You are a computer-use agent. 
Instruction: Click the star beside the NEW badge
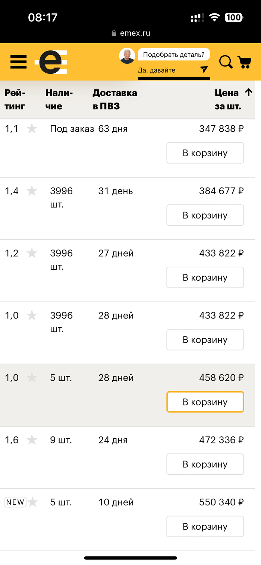coord(33,502)
